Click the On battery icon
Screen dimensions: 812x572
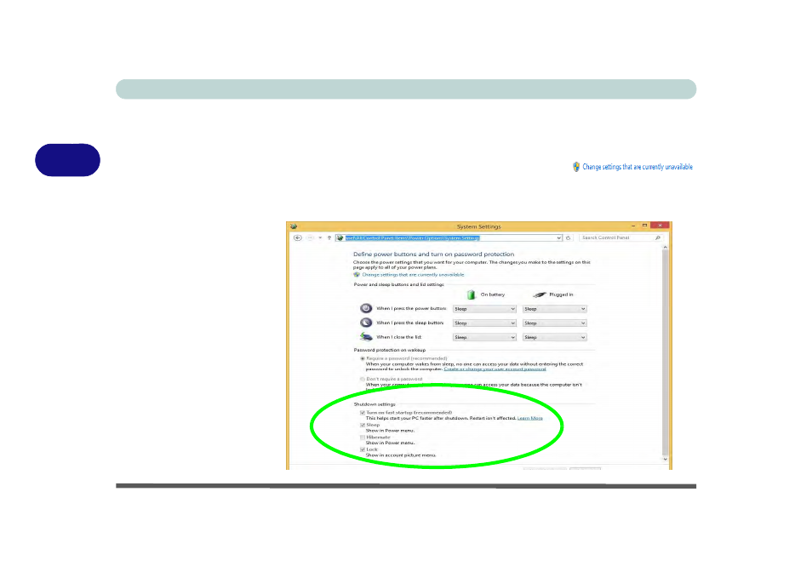tap(471, 295)
